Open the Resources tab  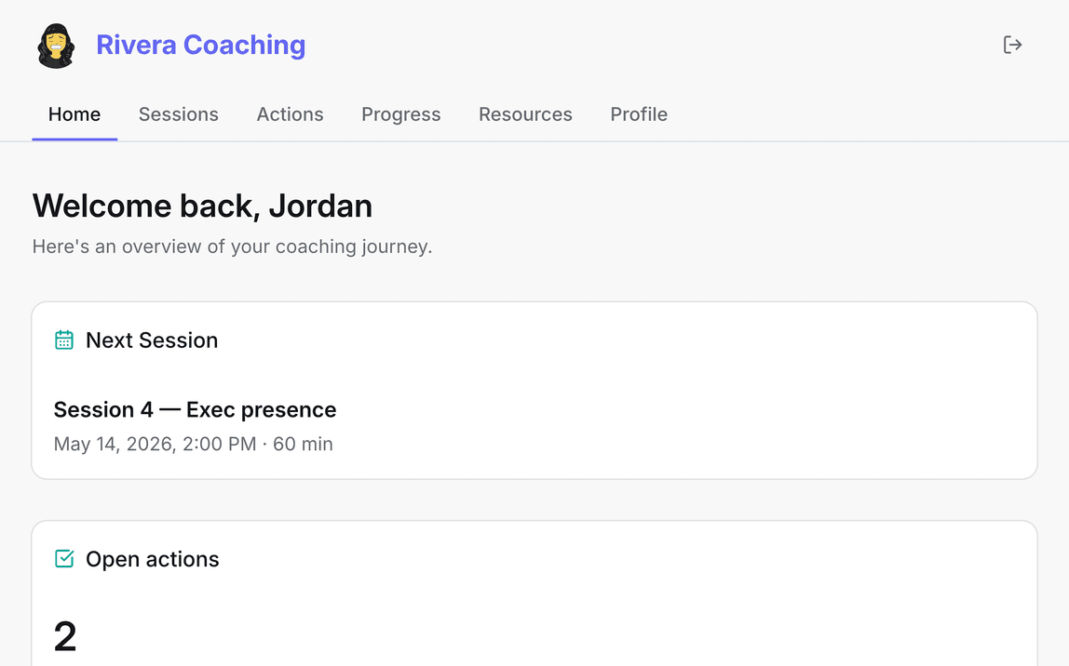click(525, 114)
